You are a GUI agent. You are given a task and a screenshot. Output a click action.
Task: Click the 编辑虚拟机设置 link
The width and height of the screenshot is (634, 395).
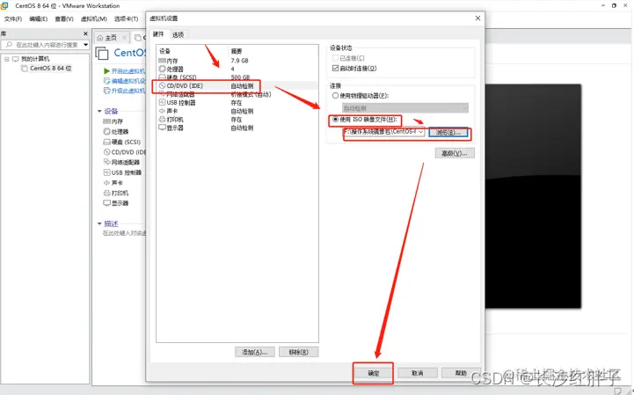128,81
